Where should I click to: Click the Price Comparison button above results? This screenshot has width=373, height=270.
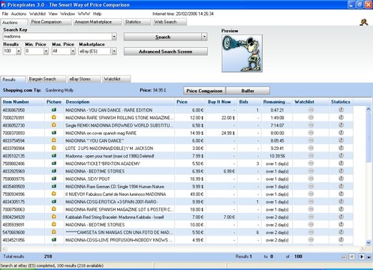coord(204,91)
